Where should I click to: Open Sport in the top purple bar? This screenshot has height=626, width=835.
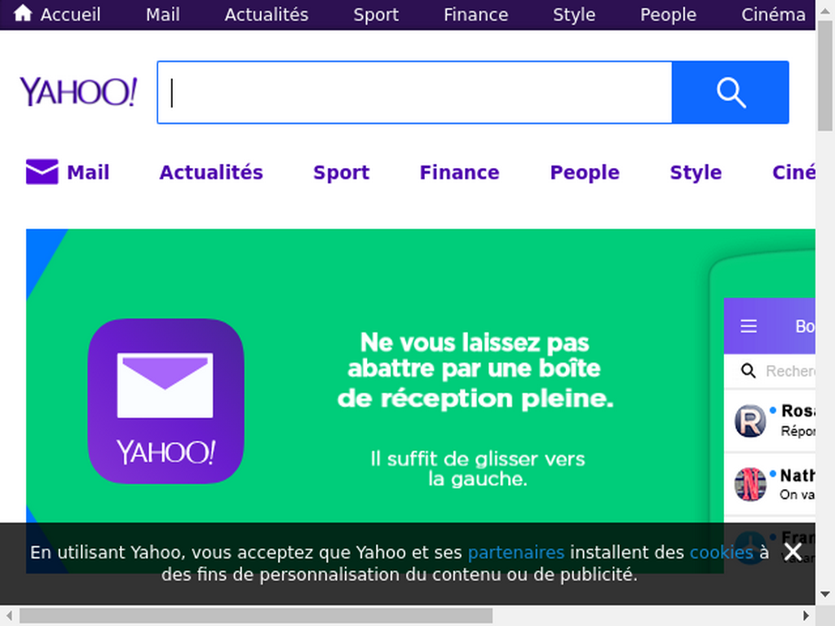coord(376,15)
